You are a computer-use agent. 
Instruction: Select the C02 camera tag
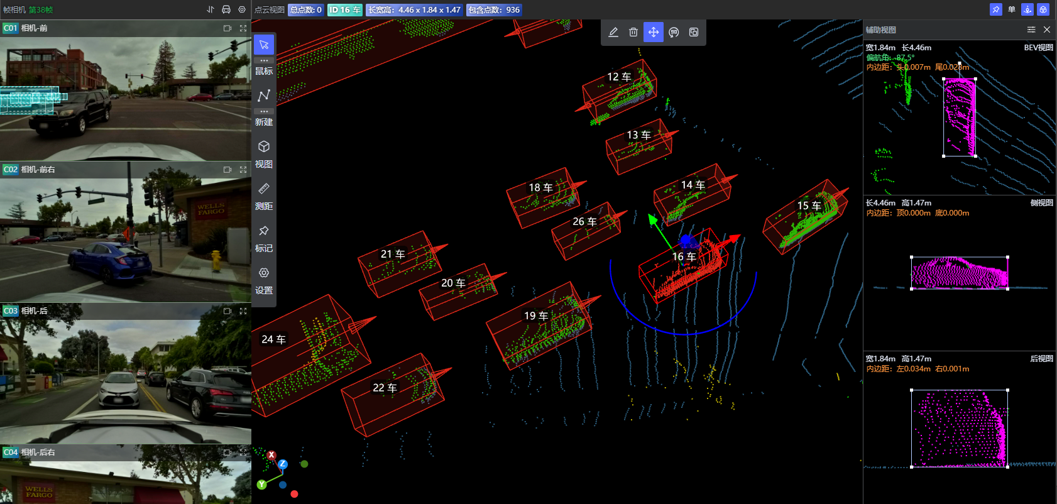pyautogui.click(x=10, y=170)
